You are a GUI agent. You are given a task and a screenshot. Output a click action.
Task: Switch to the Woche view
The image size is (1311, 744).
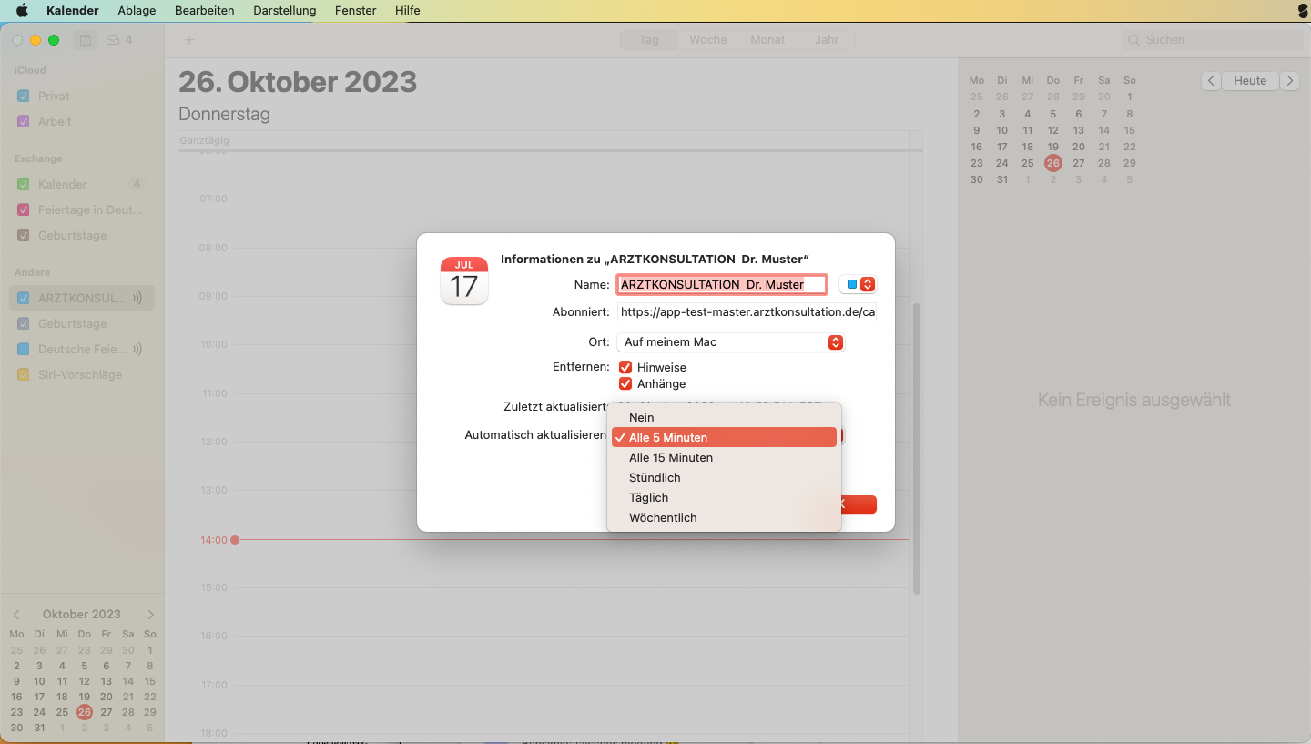click(707, 40)
